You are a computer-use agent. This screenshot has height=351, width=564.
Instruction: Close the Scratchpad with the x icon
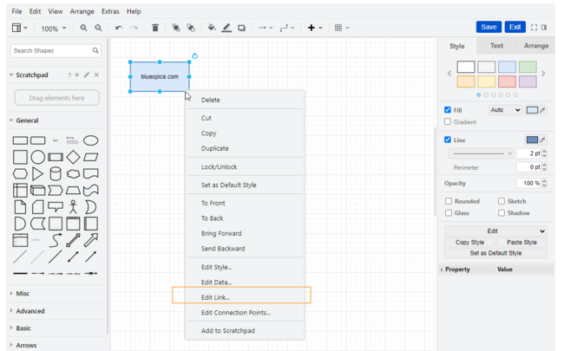(96, 75)
